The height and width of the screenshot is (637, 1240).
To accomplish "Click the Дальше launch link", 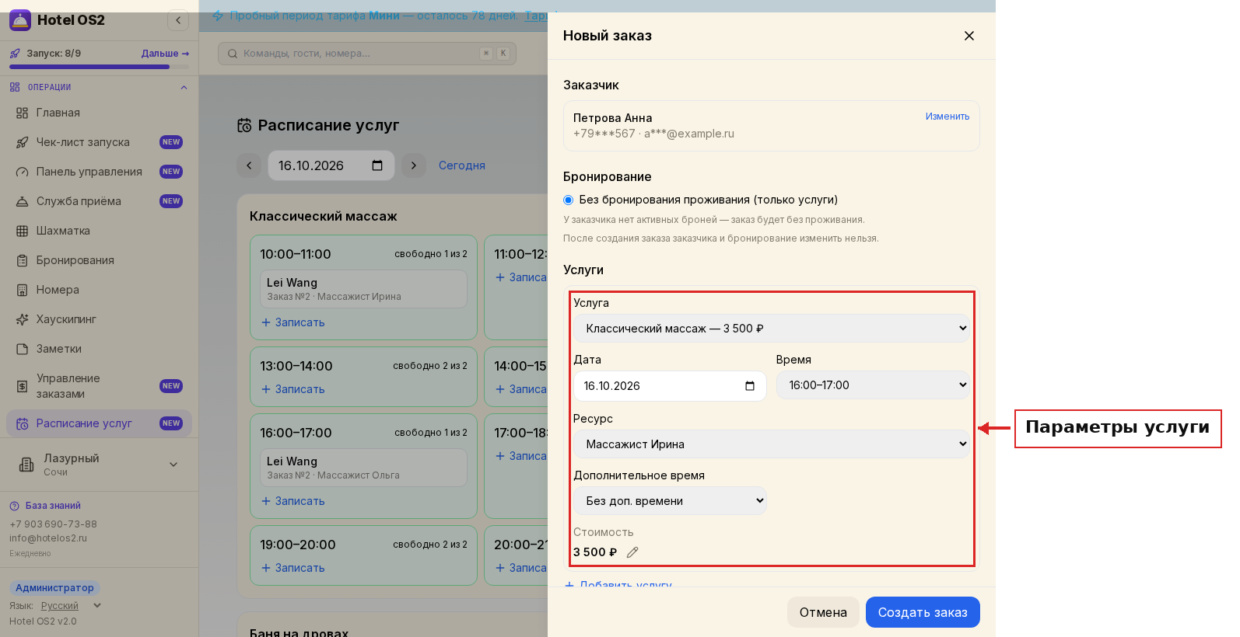I will click(x=166, y=54).
